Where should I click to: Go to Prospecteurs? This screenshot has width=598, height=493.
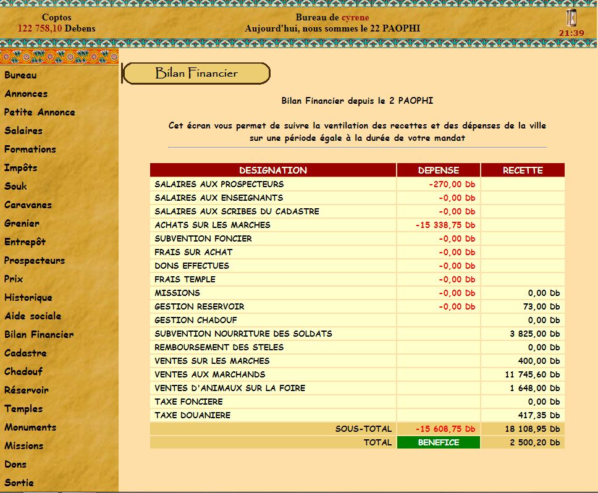pyautogui.click(x=35, y=261)
